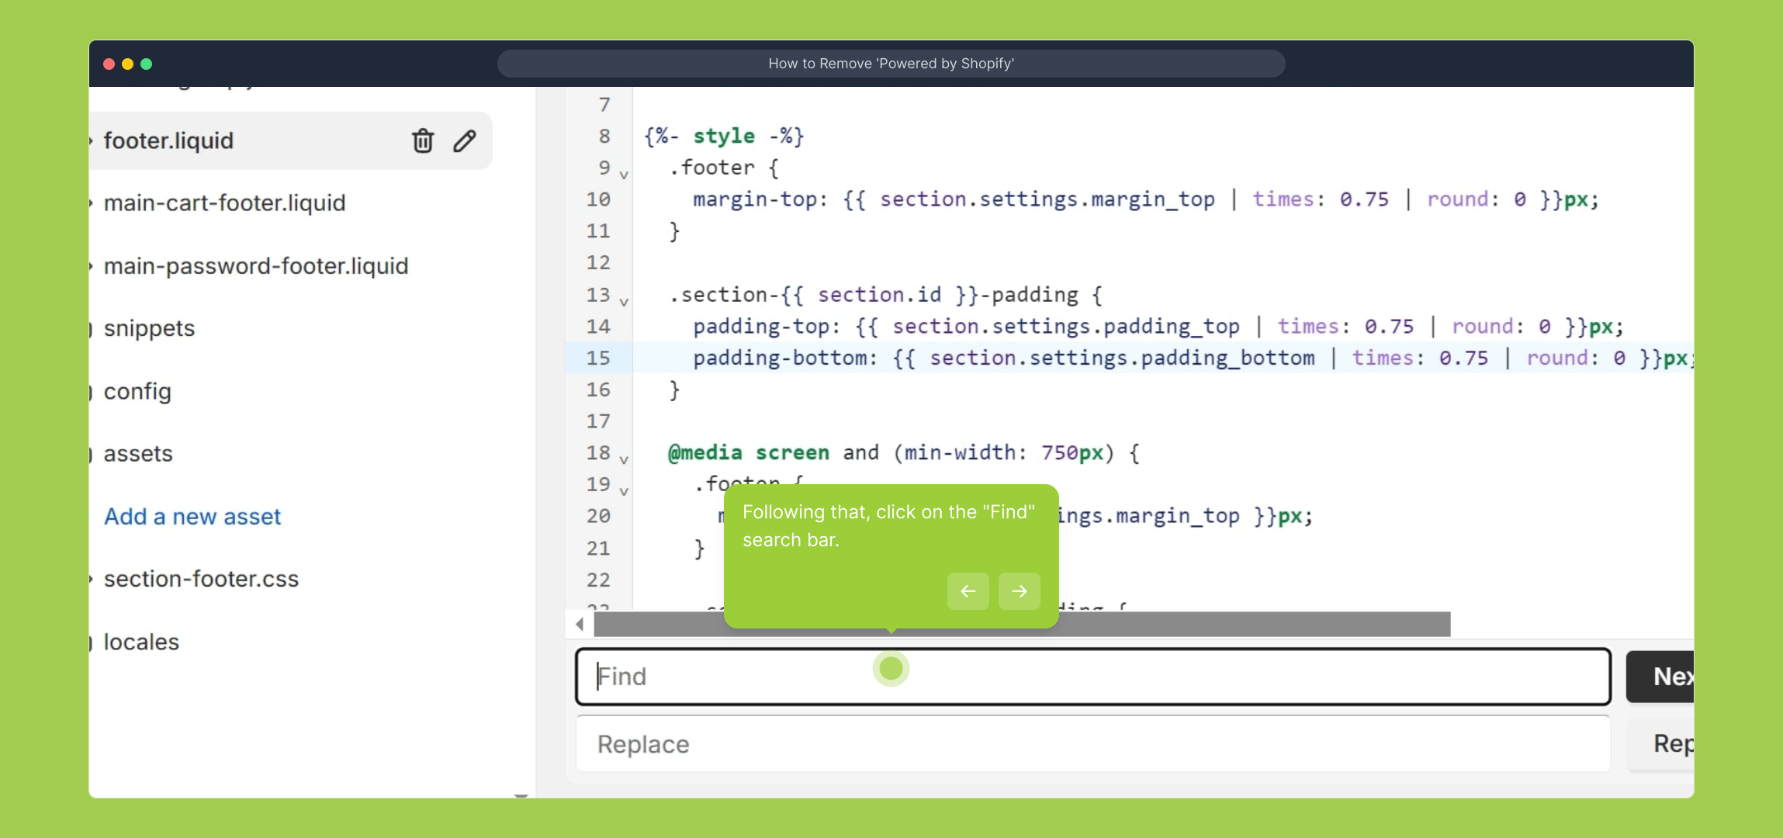Collapse code fold at line 13
The image size is (1783, 838).
624,302
